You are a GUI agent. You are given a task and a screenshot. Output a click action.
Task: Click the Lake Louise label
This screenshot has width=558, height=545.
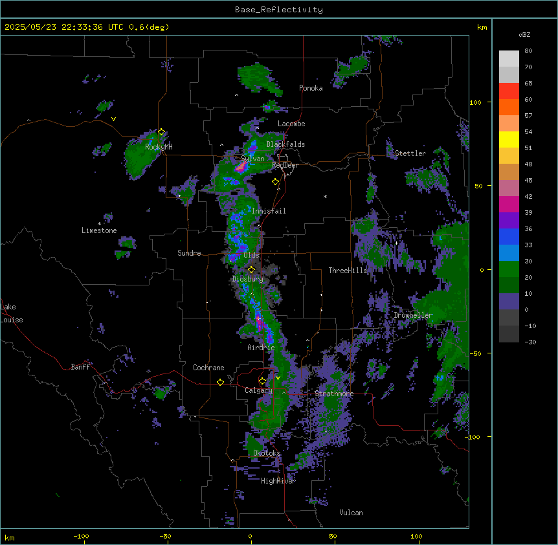pyautogui.click(x=12, y=313)
